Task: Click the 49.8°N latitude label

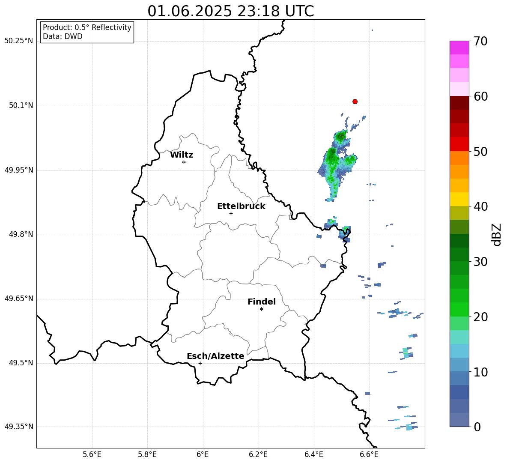Action: coord(21,234)
